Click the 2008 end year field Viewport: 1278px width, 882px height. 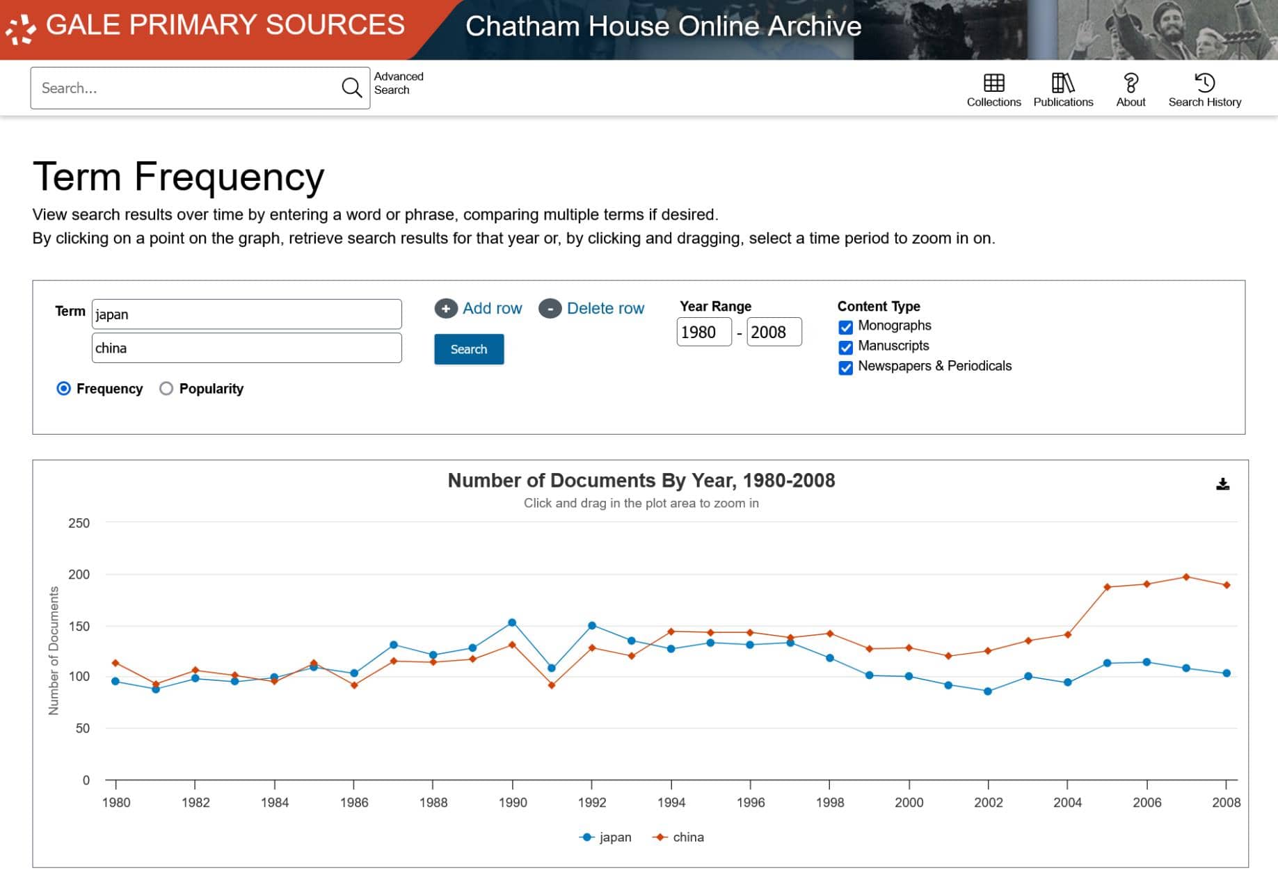(x=774, y=332)
